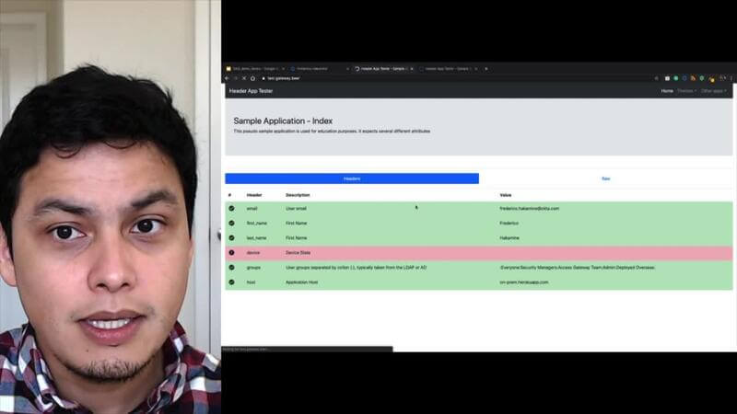
Task: Stop page loading with the X button
Action: click(245, 78)
